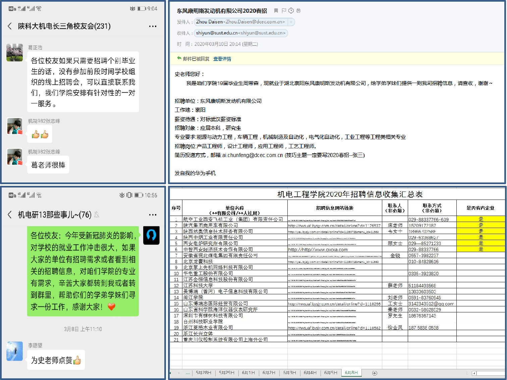Switch to the 5月28日 sheet tab

click(x=204, y=373)
